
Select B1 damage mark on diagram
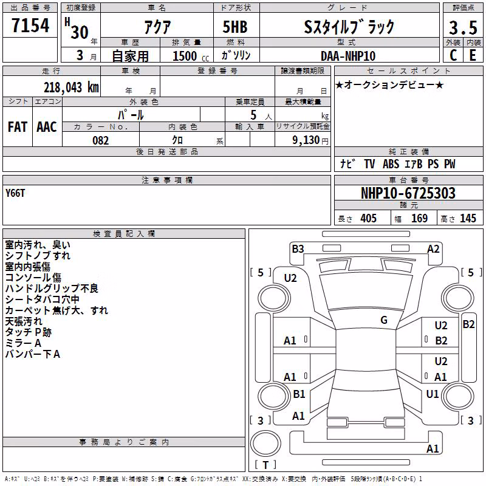299,394
